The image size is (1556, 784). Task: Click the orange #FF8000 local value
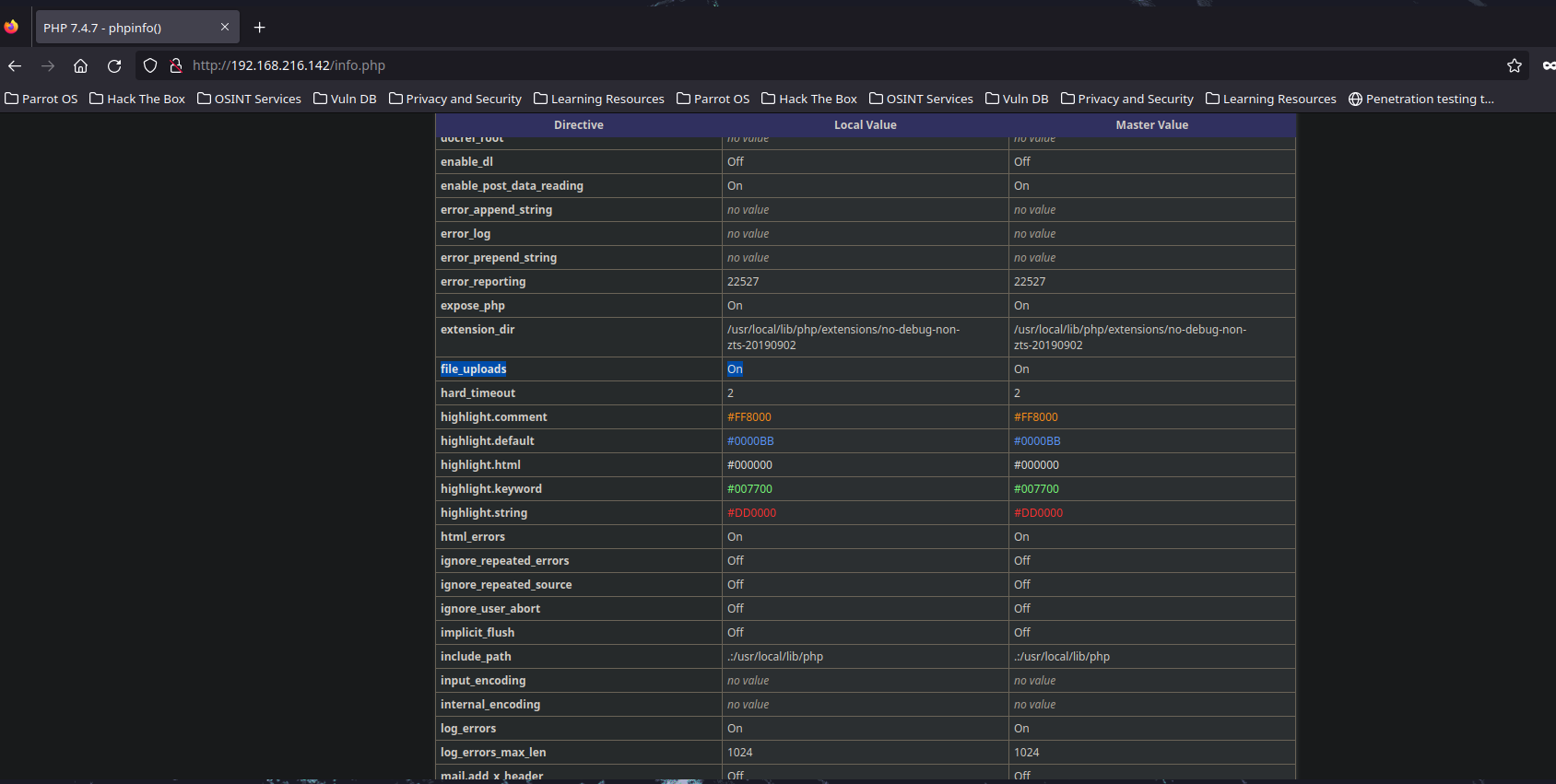pos(749,417)
